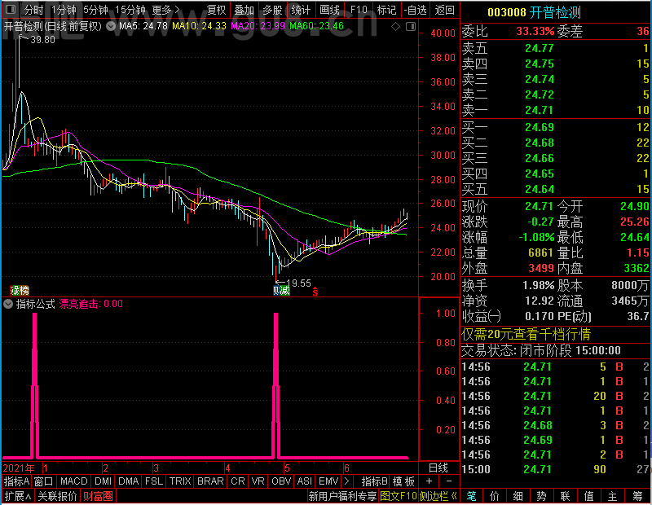Select the 细 detail tab
The image size is (652, 505).
(x=518, y=496)
